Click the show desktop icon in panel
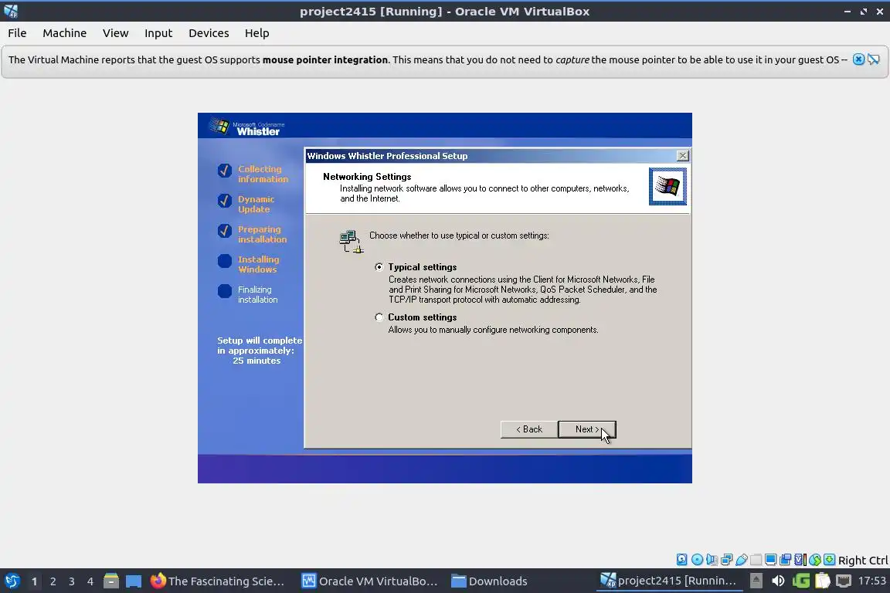This screenshot has width=890, height=593. coord(134,581)
